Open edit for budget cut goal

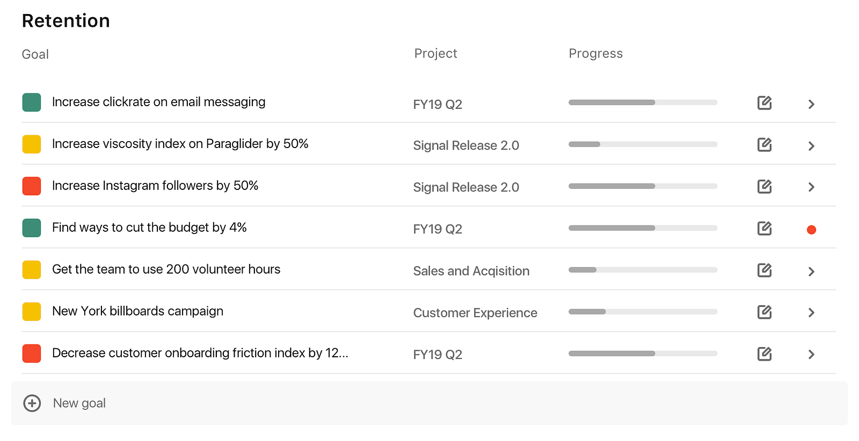tap(764, 228)
